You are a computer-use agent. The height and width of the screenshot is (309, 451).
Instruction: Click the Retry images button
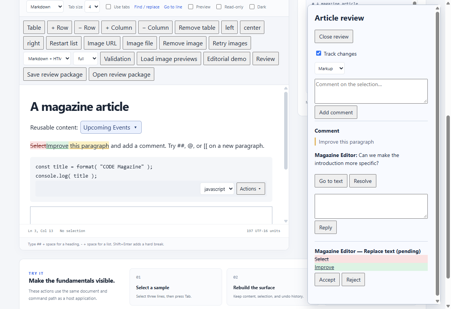230,43
